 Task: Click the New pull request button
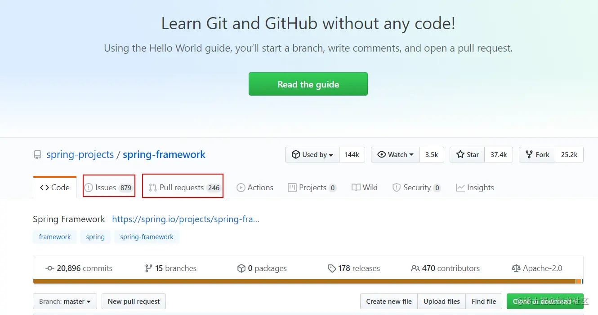tap(134, 302)
